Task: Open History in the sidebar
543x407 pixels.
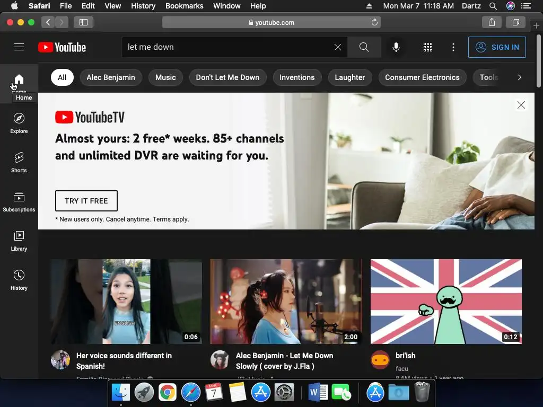Action: pyautogui.click(x=19, y=280)
